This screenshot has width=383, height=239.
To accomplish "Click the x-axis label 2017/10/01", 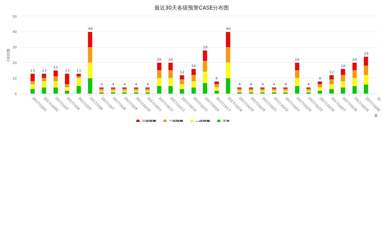I will click(39, 104).
